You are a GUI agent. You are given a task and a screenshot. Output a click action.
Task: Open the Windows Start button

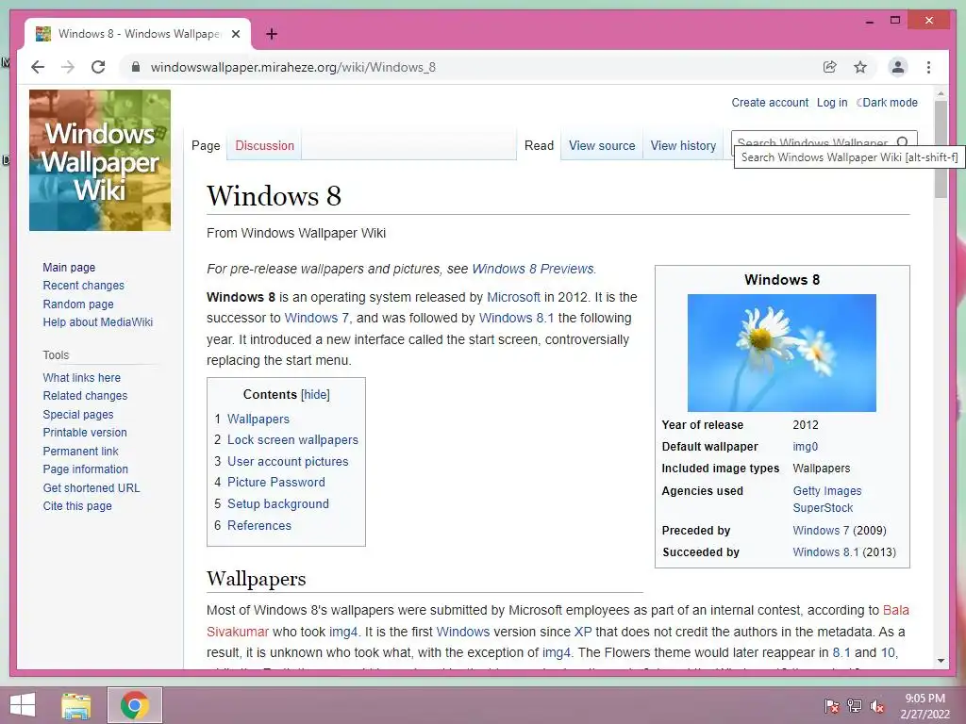[x=23, y=705]
